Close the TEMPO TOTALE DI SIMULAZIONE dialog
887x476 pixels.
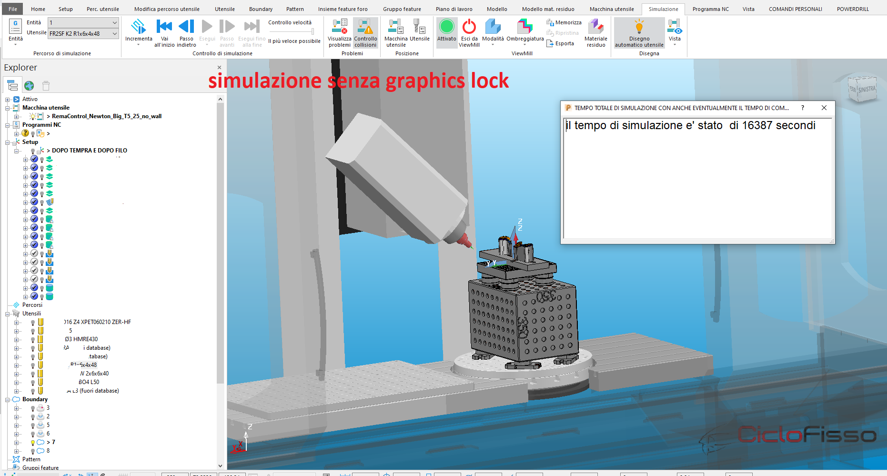[824, 108]
